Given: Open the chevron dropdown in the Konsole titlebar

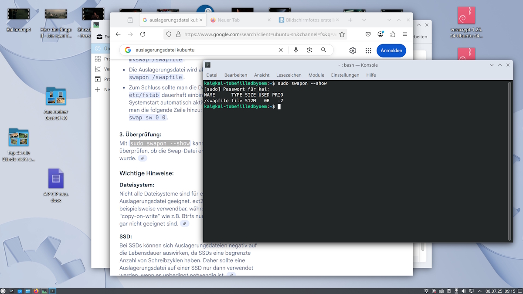Looking at the screenshot, I should click(492, 64).
